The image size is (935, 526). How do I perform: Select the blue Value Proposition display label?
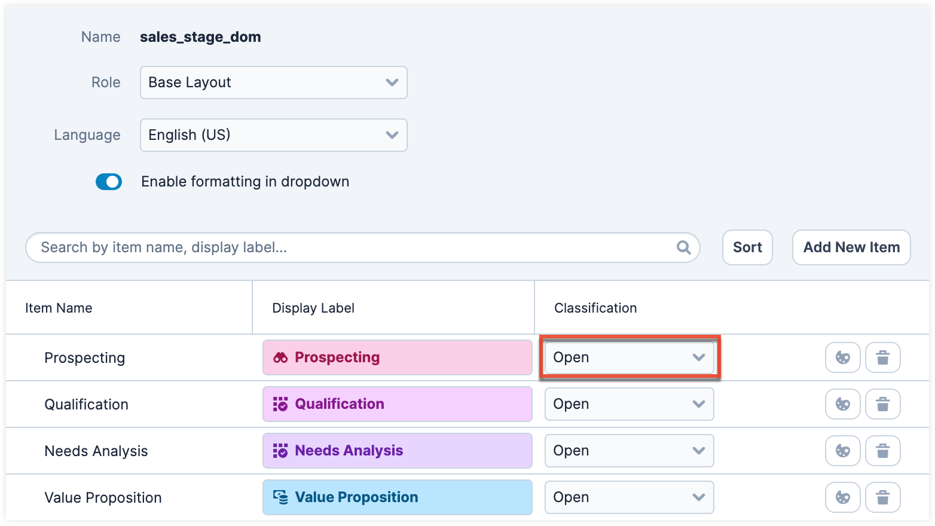click(397, 497)
